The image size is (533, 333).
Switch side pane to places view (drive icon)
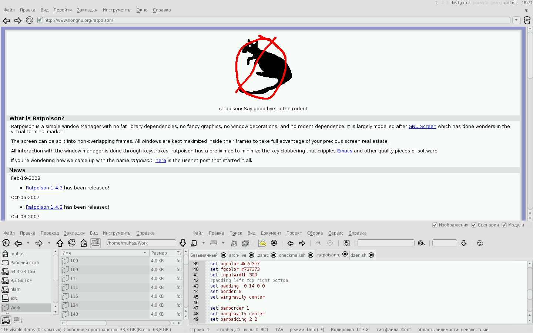pos(6,320)
